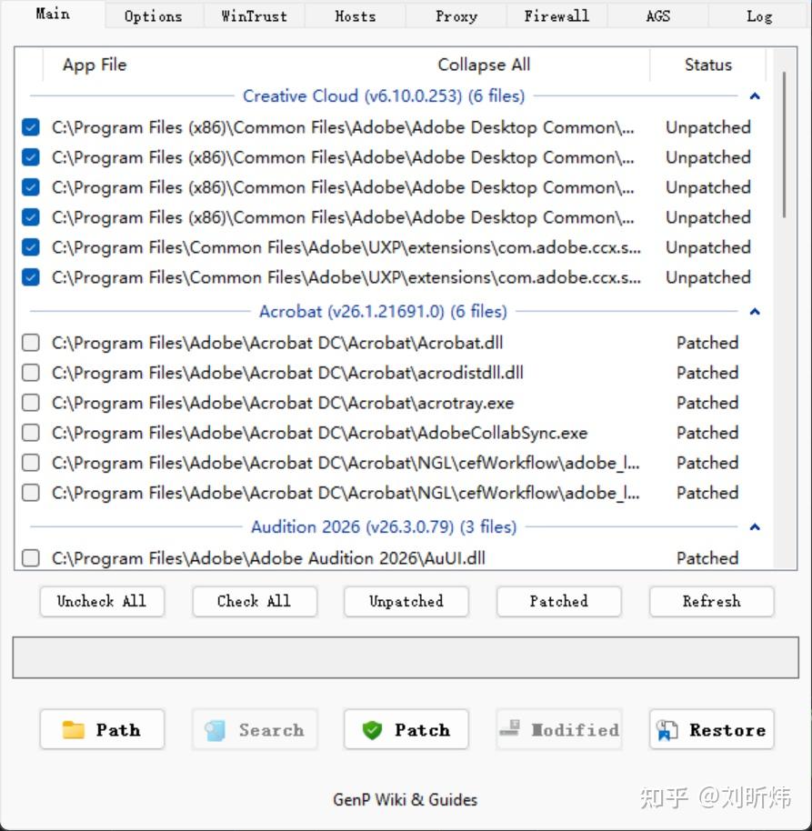The width and height of the screenshot is (812, 831).
Task: Click the progress bar area
Action: point(406,657)
